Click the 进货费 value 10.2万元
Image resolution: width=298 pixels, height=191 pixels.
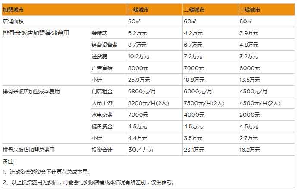coord(139,56)
